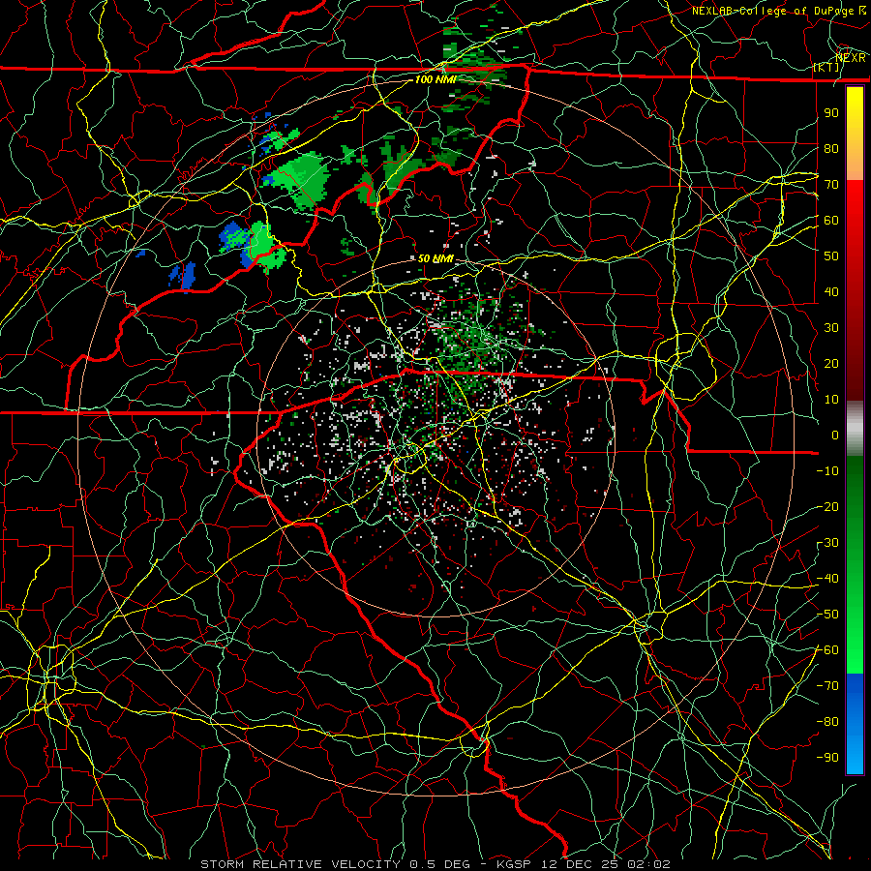Click the 20 value on the velocity scale

point(831,363)
